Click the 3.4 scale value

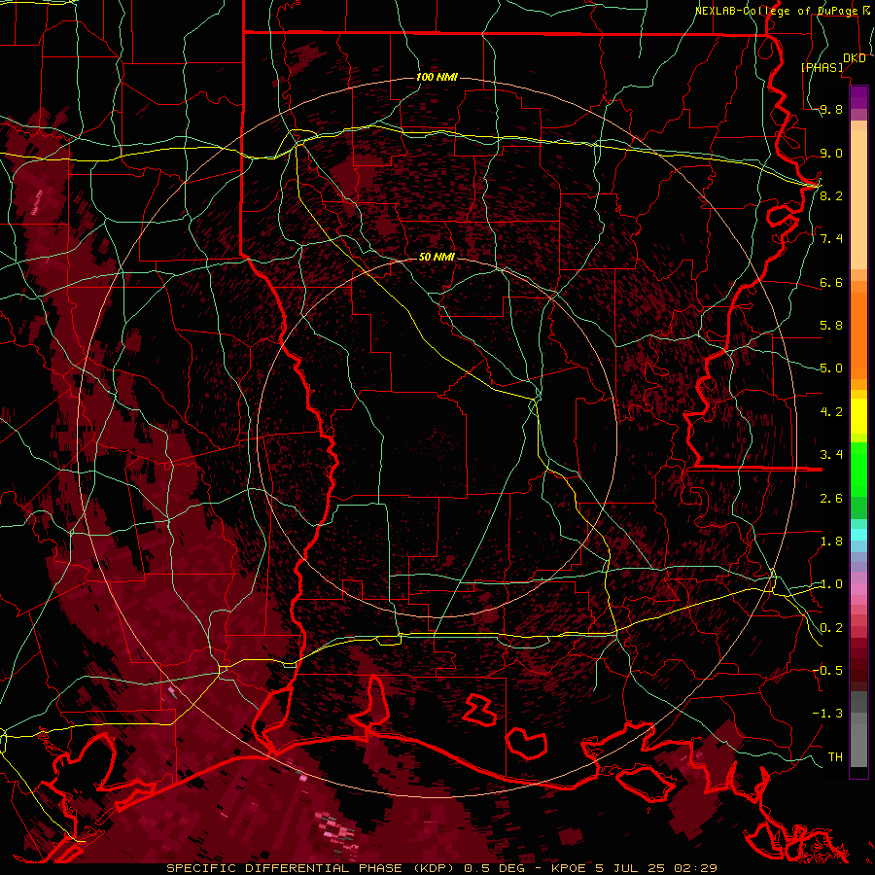click(831, 455)
